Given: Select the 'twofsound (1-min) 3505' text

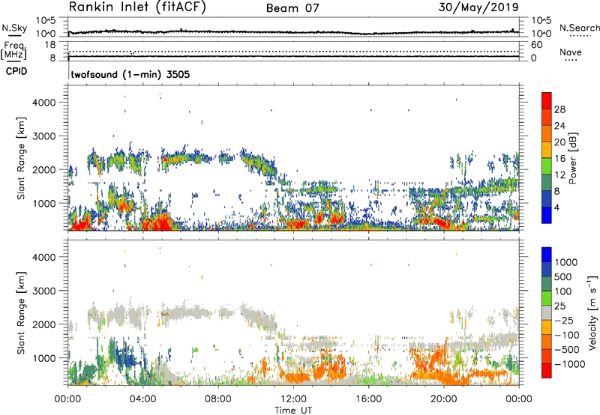Looking at the screenshot, I should point(130,74).
